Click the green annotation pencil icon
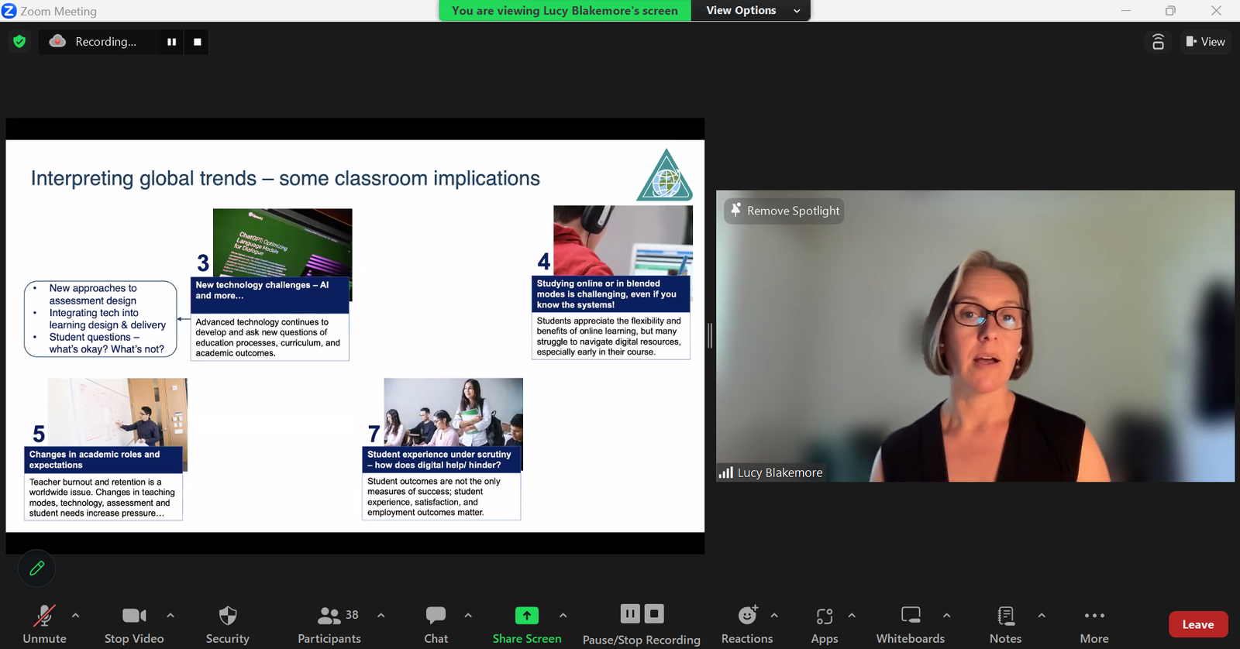 (36, 568)
